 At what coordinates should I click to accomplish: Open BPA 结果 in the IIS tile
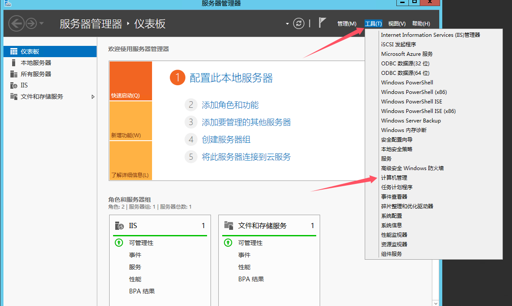142,291
